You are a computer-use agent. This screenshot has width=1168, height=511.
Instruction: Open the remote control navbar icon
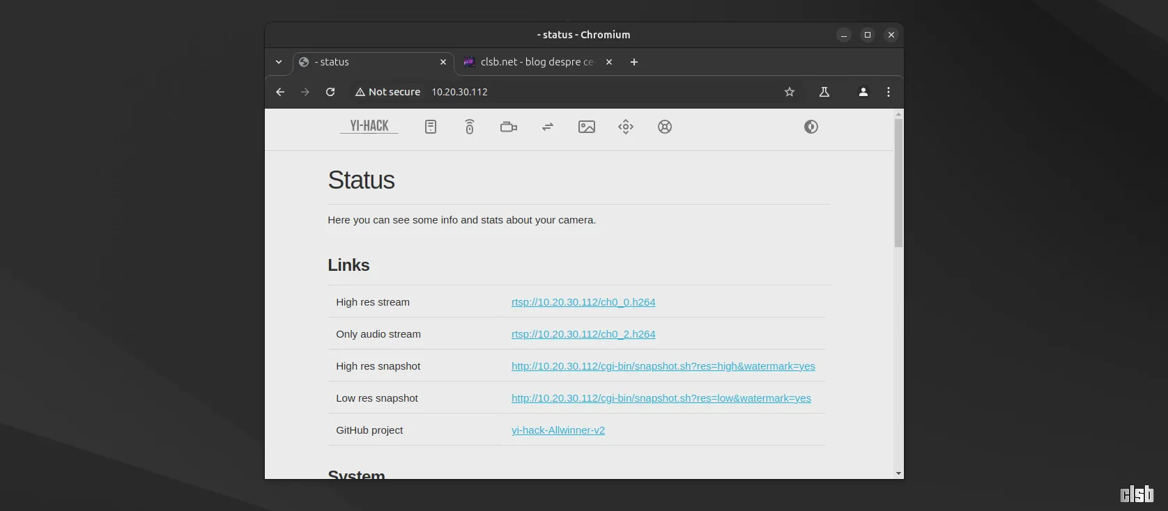[470, 127]
